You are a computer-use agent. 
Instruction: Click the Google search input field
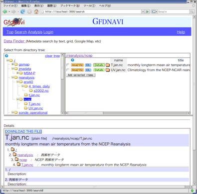[x=173, y=11]
